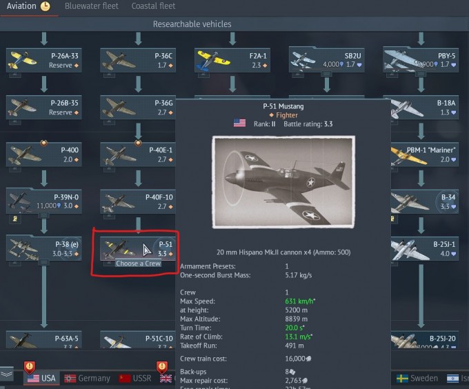The width and height of the screenshot is (469, 389).
Task: Click the alert badge above USA flag
Action: pos(29,367)
